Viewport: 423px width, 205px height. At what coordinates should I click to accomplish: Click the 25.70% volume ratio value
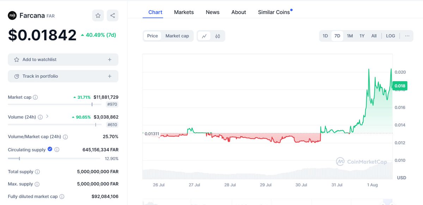(x=111, y=137)
